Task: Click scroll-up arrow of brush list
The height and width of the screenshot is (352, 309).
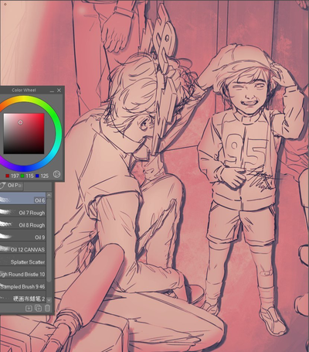Action: [49, 195]
